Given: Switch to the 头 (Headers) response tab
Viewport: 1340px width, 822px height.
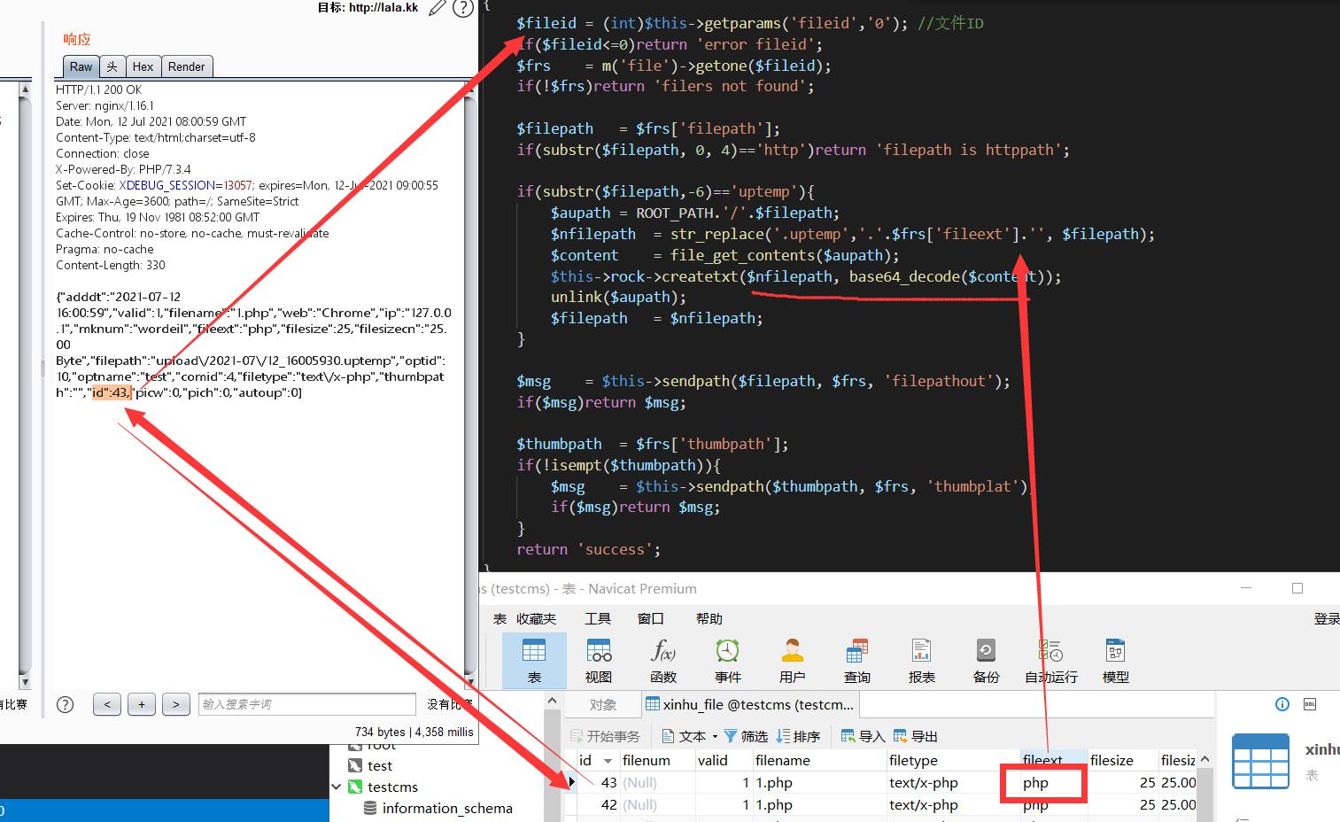Looking at the screenshot, I should click(112, 66).
